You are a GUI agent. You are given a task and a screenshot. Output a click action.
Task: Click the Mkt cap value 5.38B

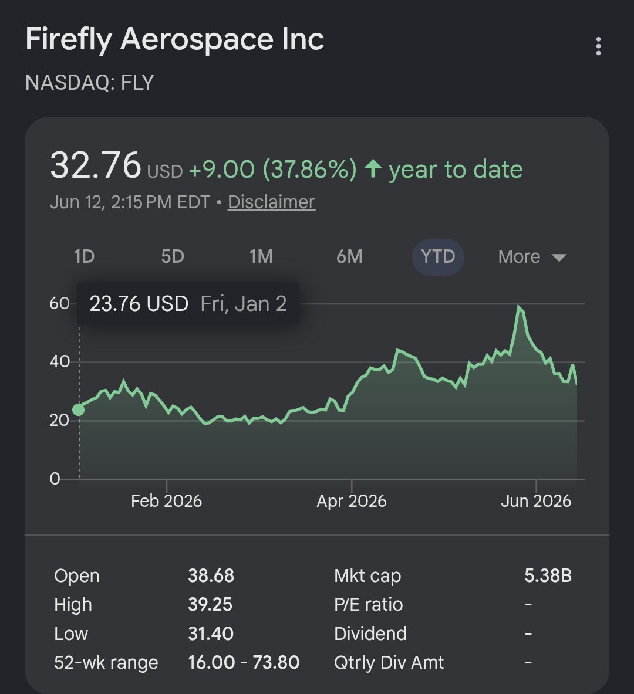point(548,576)
